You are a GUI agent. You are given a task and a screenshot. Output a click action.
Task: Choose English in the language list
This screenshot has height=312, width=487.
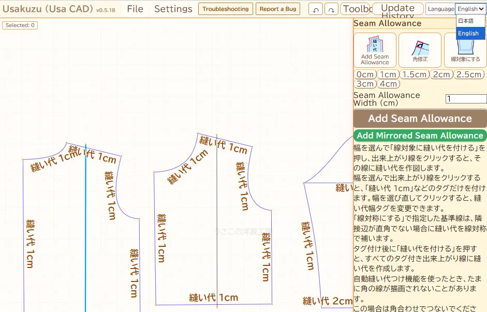470,33
